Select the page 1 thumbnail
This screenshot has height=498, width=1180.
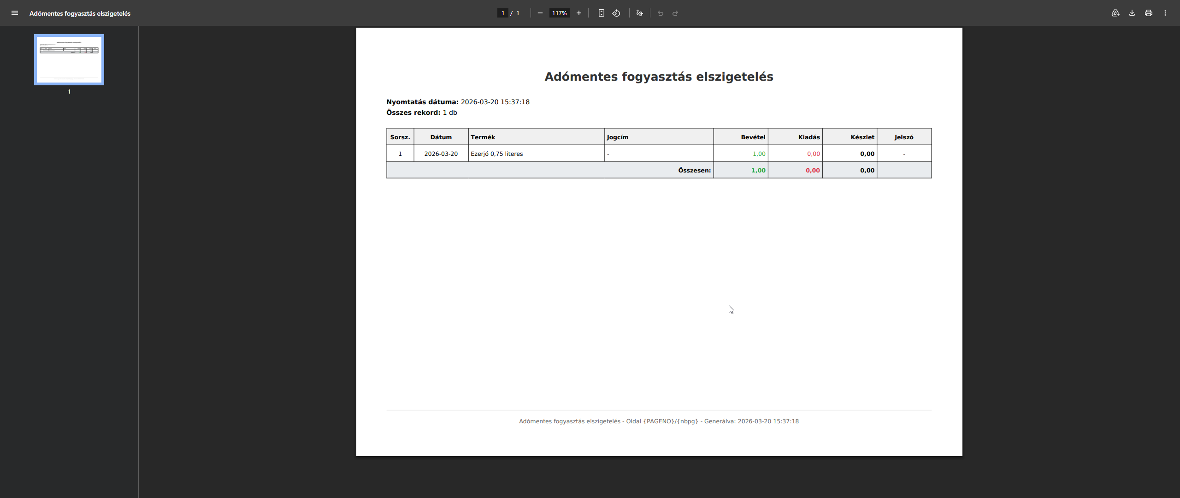click(x=69, y=60)
